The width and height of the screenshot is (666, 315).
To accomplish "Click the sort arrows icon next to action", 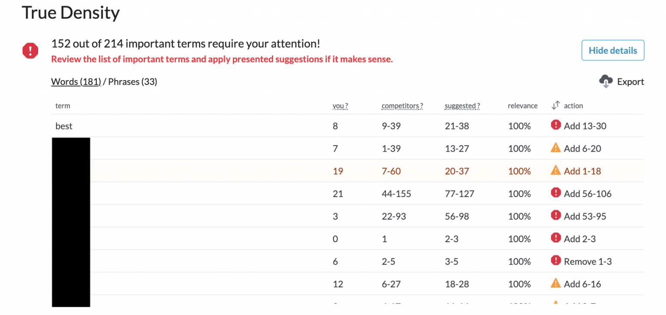I will click(x=556, y=105).
